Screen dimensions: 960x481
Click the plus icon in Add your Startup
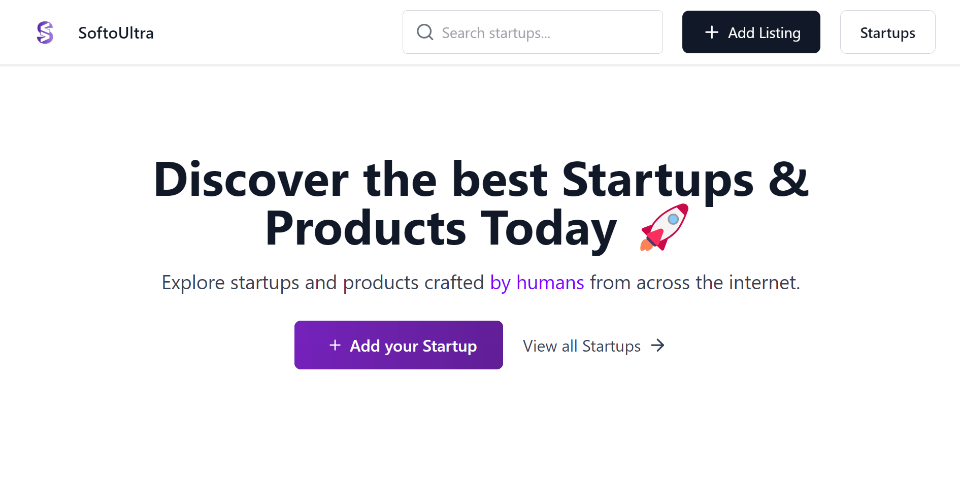coord(335,346)
